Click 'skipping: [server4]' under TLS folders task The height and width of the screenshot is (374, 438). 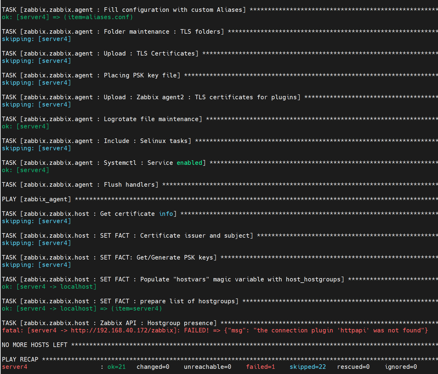pos(36,39)
